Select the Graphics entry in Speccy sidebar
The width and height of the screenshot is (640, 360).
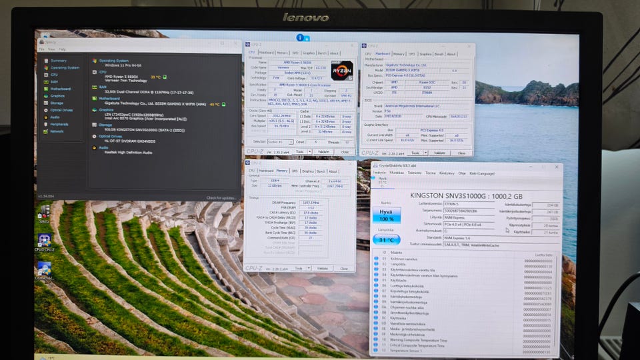point(57,96)
